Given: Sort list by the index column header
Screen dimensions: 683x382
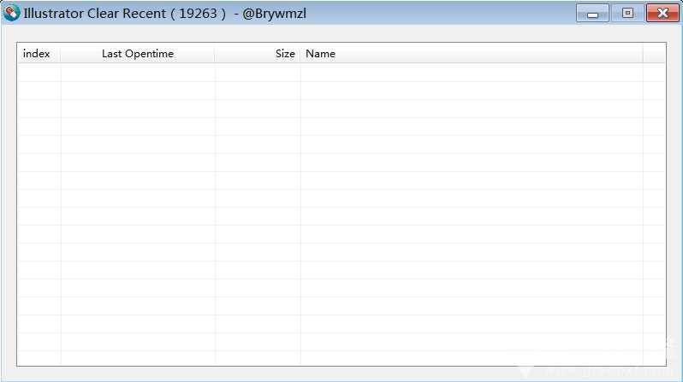Looking at the screenshot, I should [38, 54].
